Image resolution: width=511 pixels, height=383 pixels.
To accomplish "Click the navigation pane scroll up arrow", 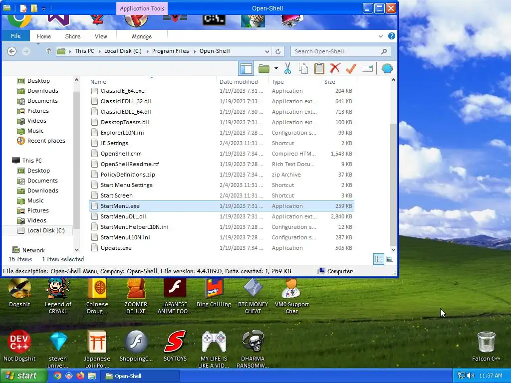I will (x=76, y=80).
